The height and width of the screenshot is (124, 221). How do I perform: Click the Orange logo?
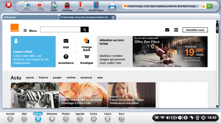(x=15, y=28)
